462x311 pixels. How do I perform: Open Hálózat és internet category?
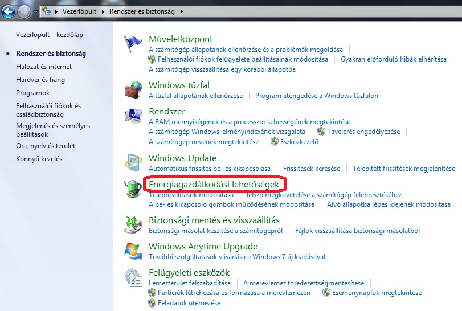pos(44,67)
